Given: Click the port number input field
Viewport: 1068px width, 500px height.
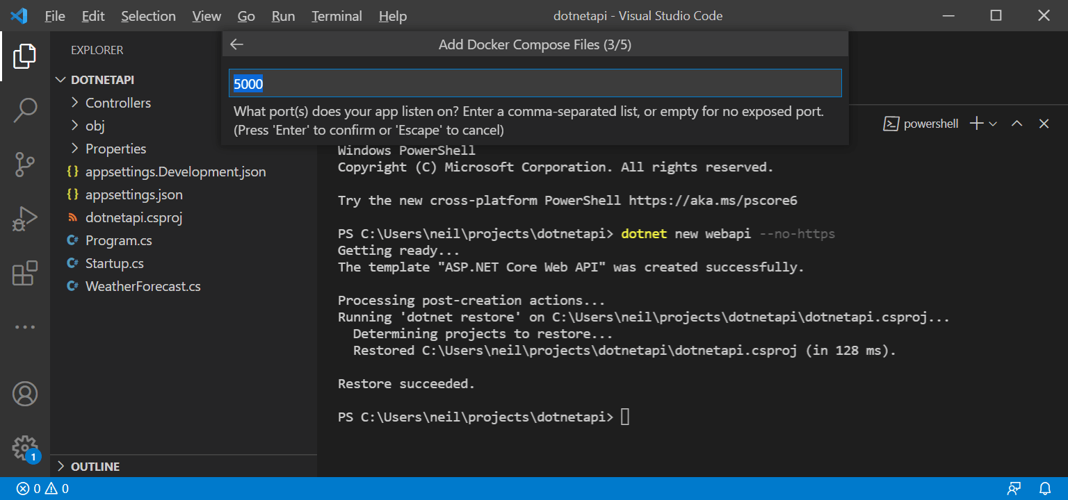Looking at the screenshot, I should pyautogui.click(x=535, y=83).
